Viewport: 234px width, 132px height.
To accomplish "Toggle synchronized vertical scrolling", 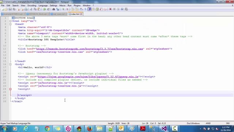I will [72, 9].
